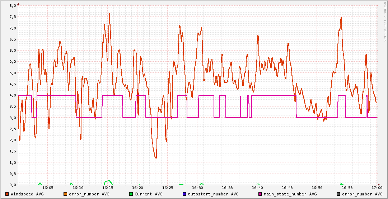Click the magenta main_state_number AVG legend swatch
Viewport: 388px width, 199px height.
tap(260, 194)
